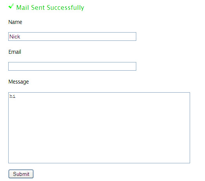Click the "Mail Sent Successfully" notification text

50,7
